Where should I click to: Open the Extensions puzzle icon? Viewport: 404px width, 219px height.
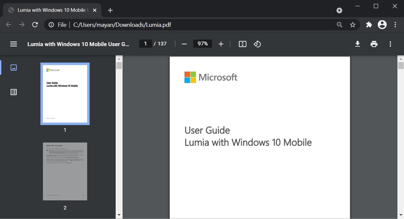369,25
